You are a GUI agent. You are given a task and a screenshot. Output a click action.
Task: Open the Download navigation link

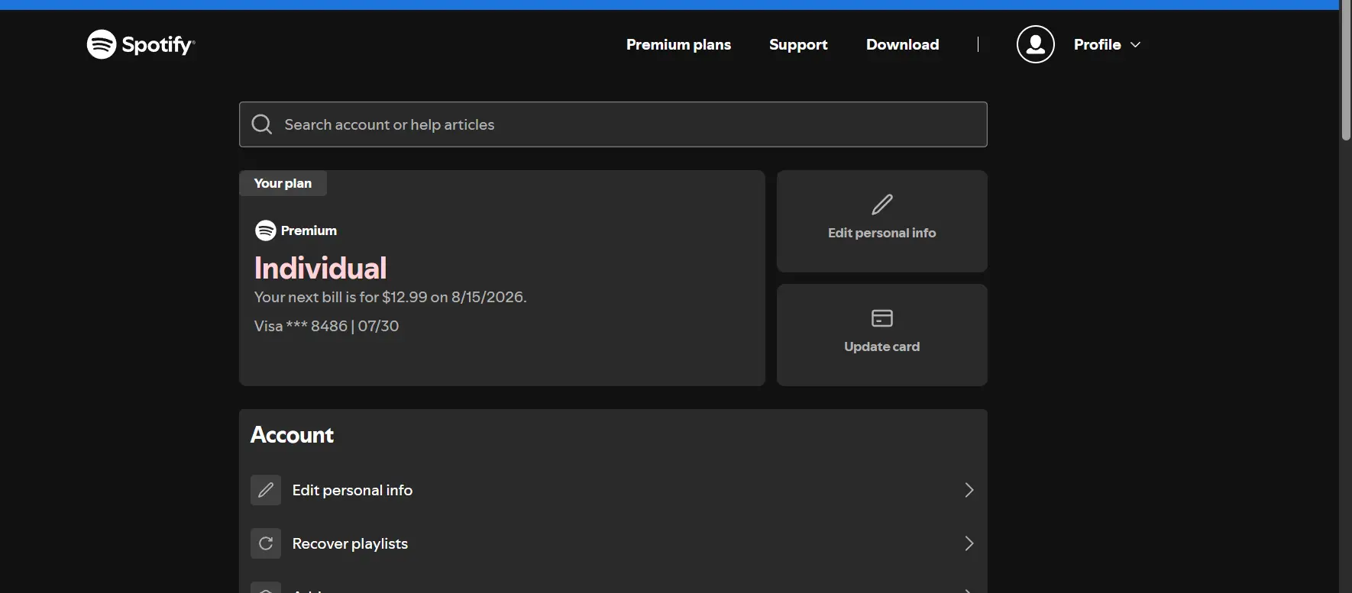pos(903,44)
